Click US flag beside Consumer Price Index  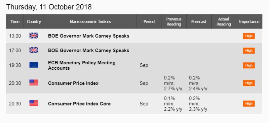pos(34,83)
